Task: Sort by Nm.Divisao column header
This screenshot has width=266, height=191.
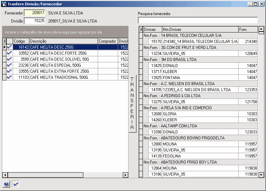Action: (200, 29)
